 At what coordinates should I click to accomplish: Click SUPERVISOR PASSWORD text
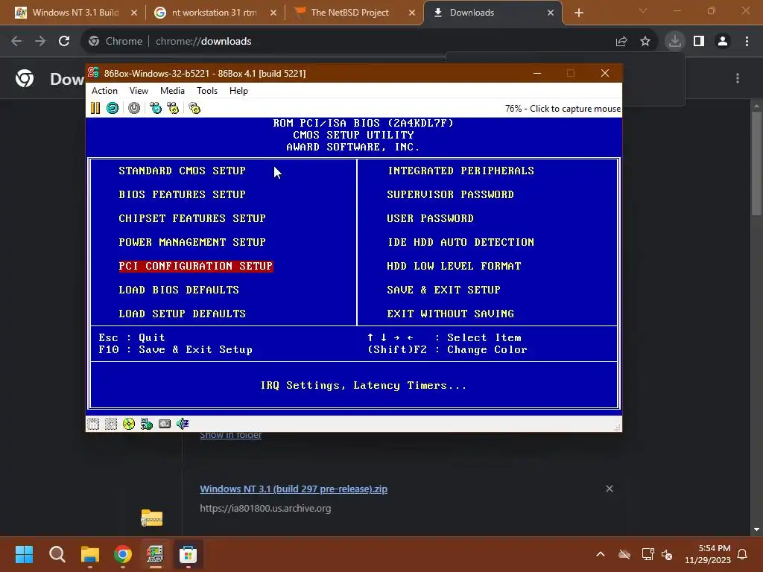pyautogui.click(x=451, y=194)
